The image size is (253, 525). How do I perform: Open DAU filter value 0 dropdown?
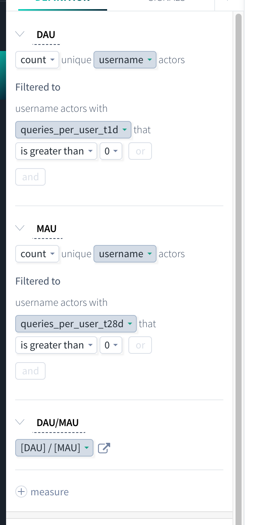pyautogui.click(x=111, y=151)
